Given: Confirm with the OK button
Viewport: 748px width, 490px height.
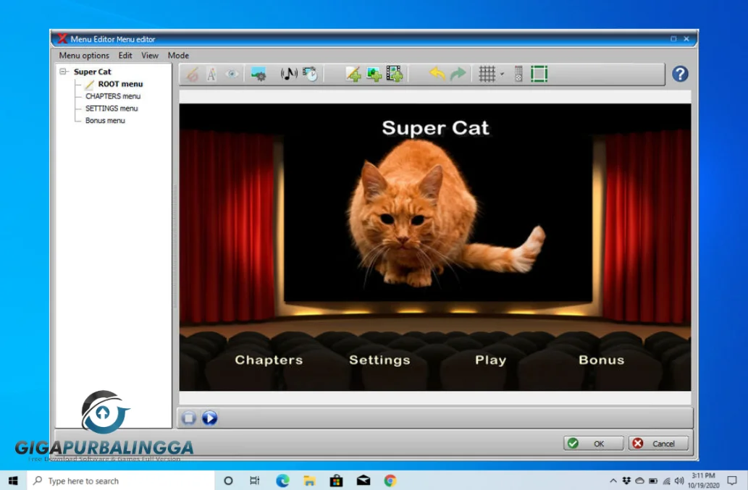Looking at the screenshot, I should coord(593,443).
